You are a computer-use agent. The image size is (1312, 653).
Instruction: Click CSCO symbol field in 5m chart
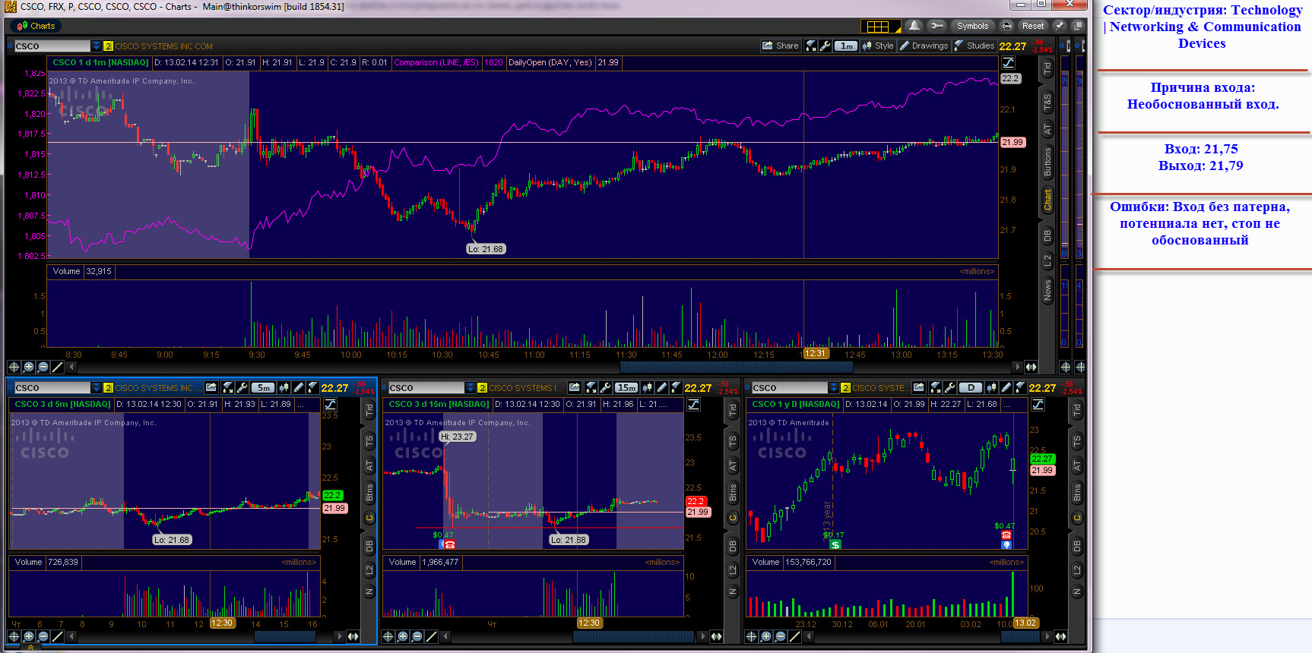point(52,388)
